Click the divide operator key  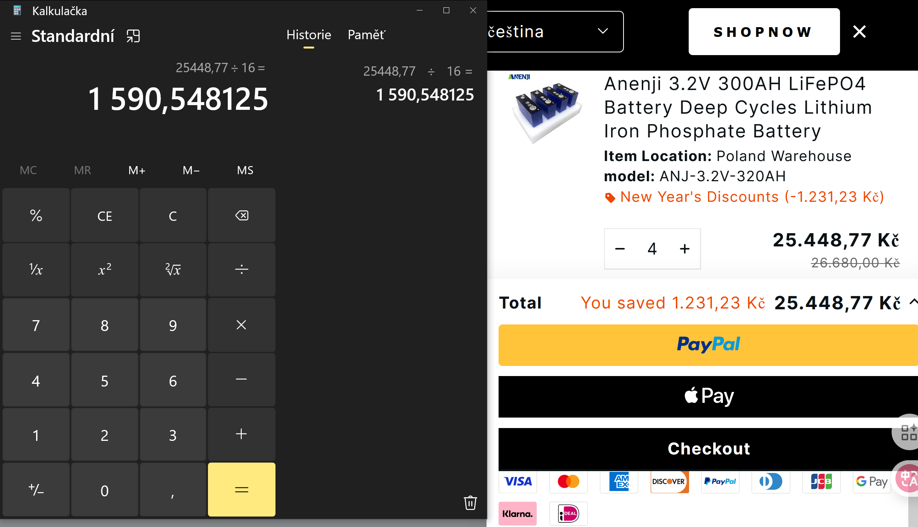(241, 270)
